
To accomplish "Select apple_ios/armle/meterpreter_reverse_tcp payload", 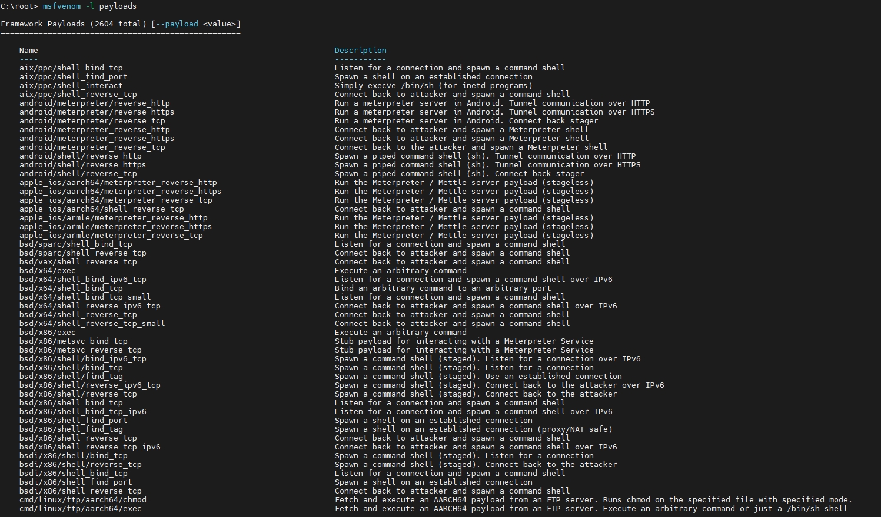I will (111, 236).
